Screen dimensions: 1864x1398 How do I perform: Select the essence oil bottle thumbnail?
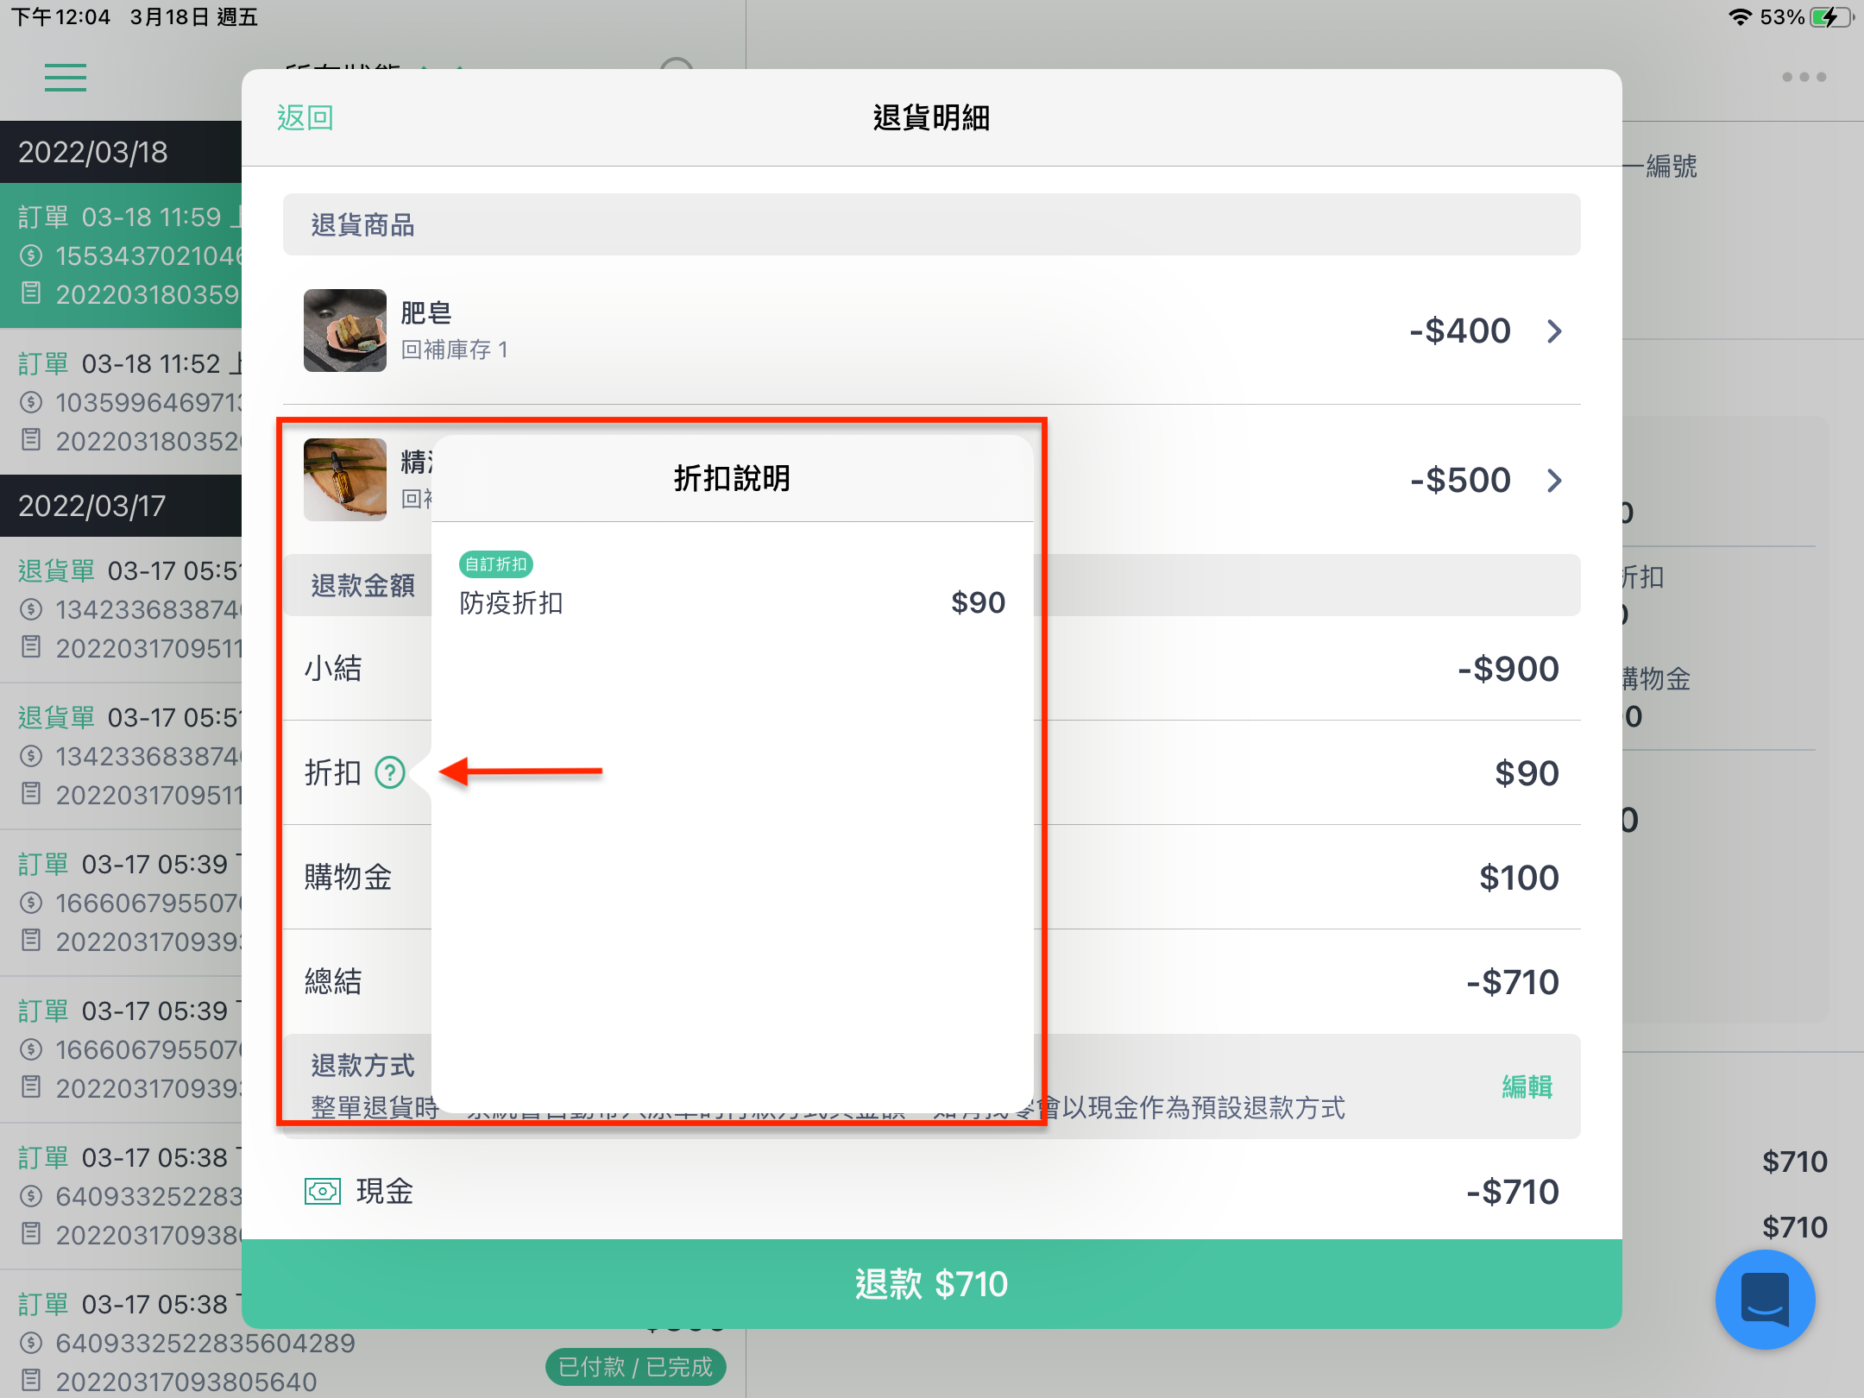click(345, 480)
